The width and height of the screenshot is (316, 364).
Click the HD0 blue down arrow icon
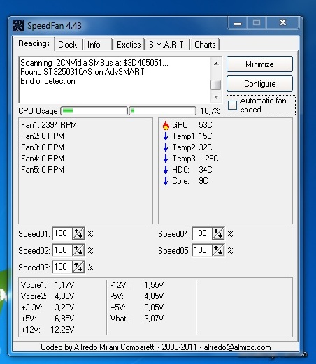click(x=166, y=170)
